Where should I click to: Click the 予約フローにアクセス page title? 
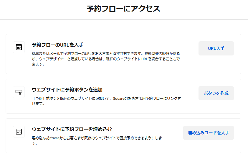[123, 9]
